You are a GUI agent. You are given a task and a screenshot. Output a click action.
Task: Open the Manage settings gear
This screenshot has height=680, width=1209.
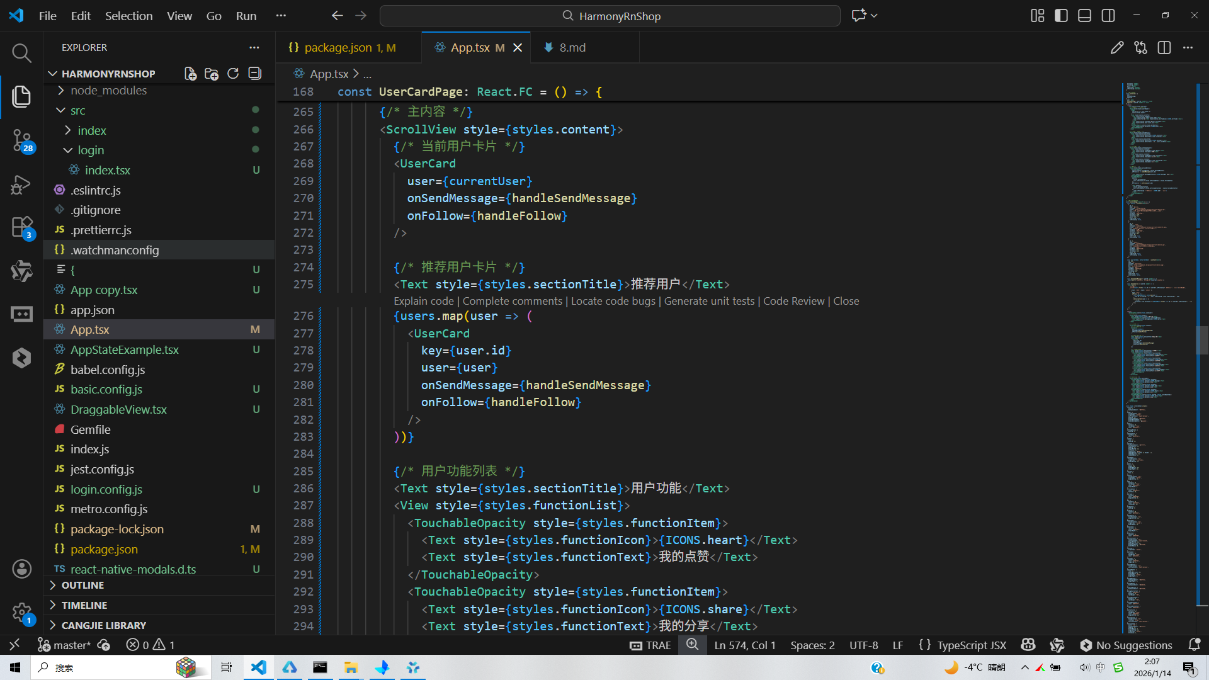(21, 612)
